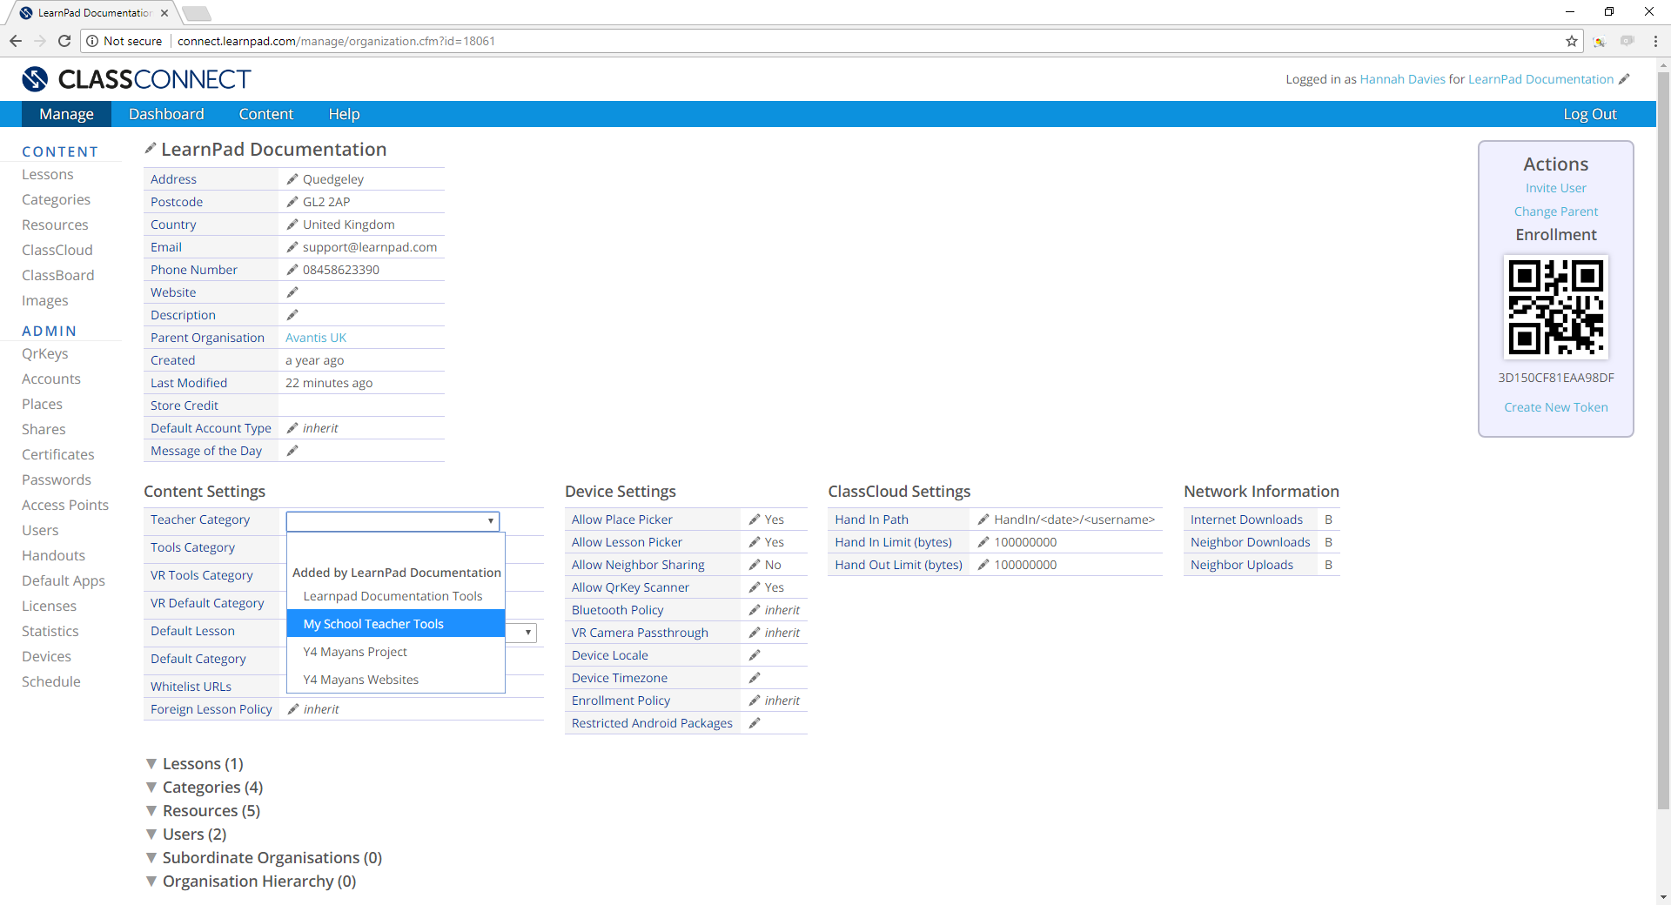The width and height of the screenshot is (1671, 905).
Task: Bookmark this page with the star icon
Action: tap(1572, 41)
